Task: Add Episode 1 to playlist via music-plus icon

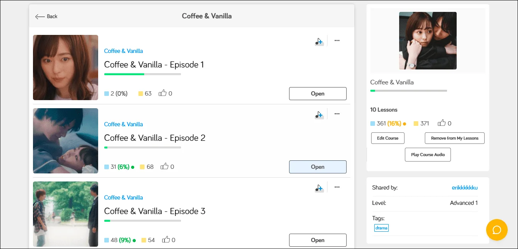Action: pos(319,41)
